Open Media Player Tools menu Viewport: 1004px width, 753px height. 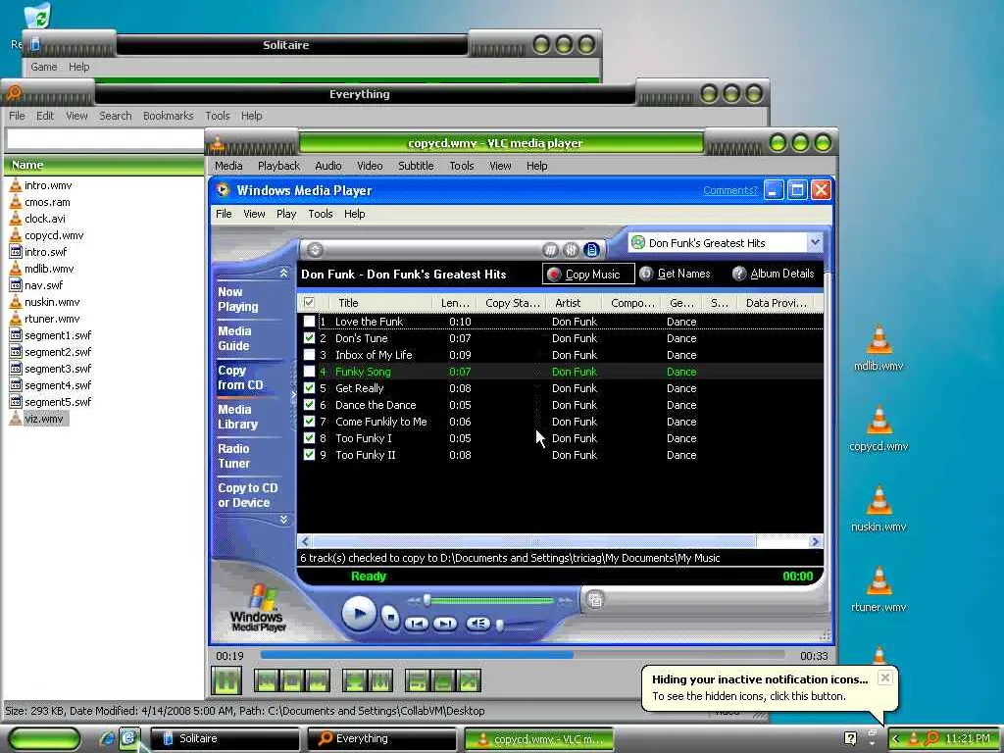pos(321,214)
